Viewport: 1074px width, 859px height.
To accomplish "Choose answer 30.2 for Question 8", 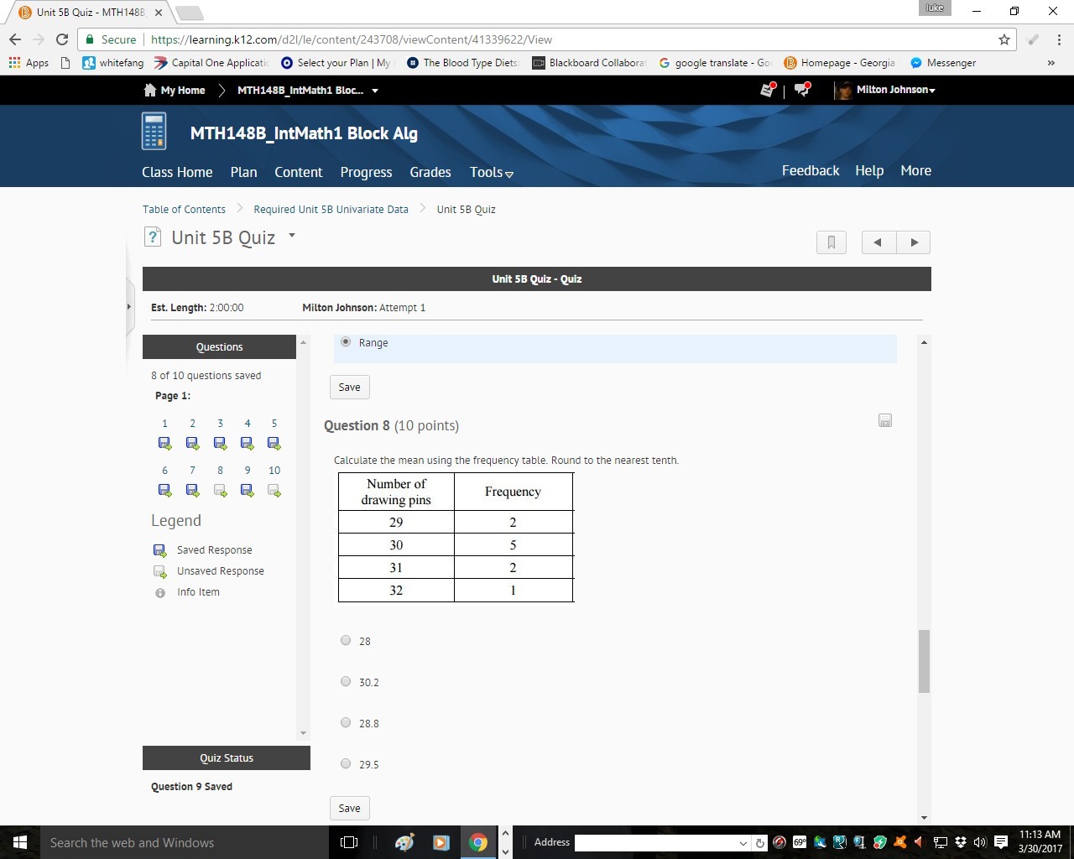I will (x=346, y=681).
